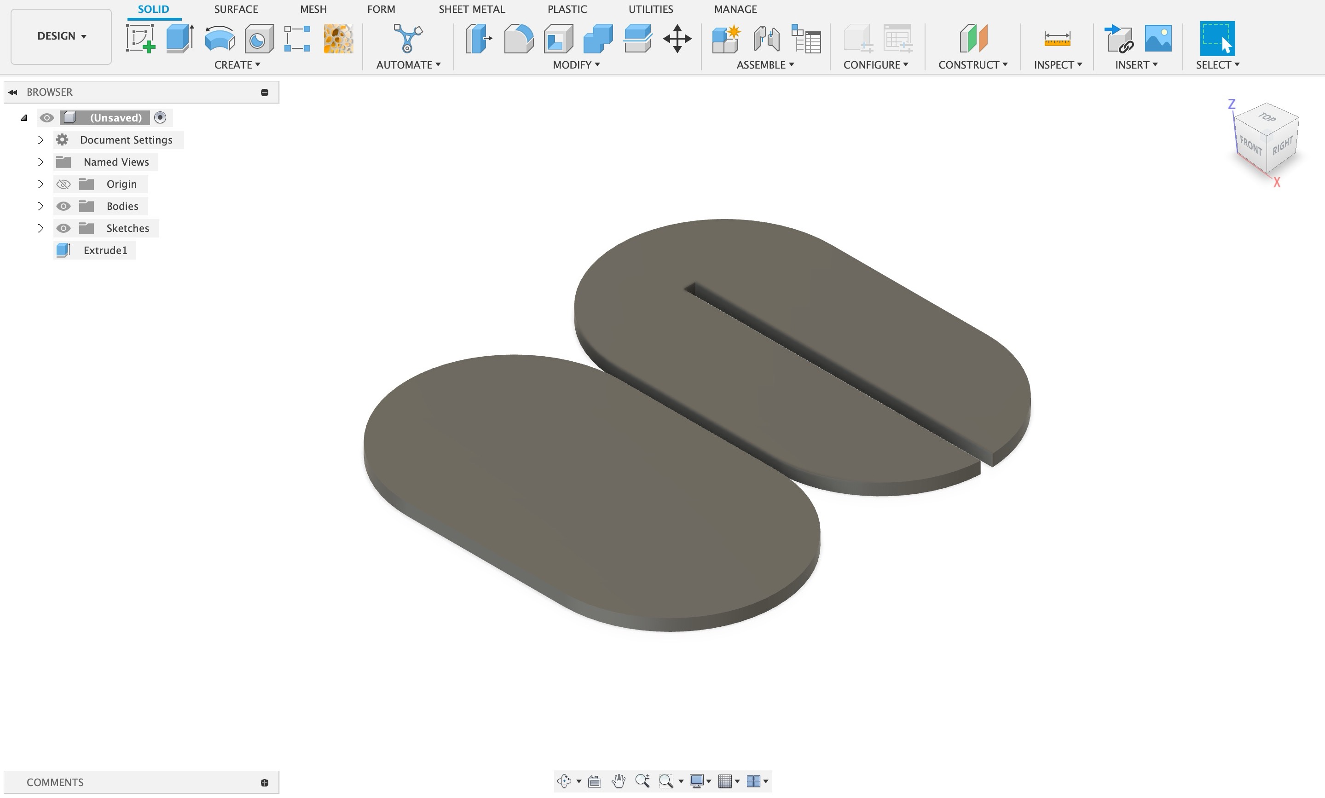Switch to the PLASTIC tab

[x=567, y=9]
